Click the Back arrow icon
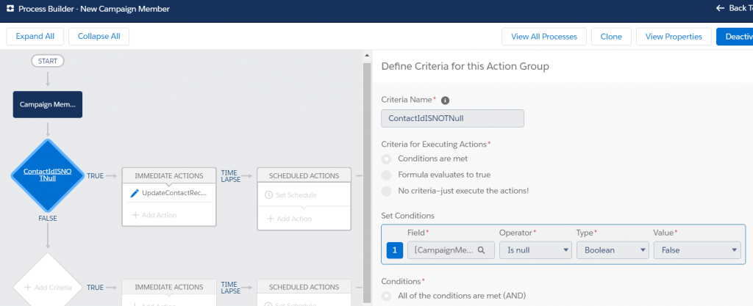Screen dimensions: 753x306 point(720,8)
